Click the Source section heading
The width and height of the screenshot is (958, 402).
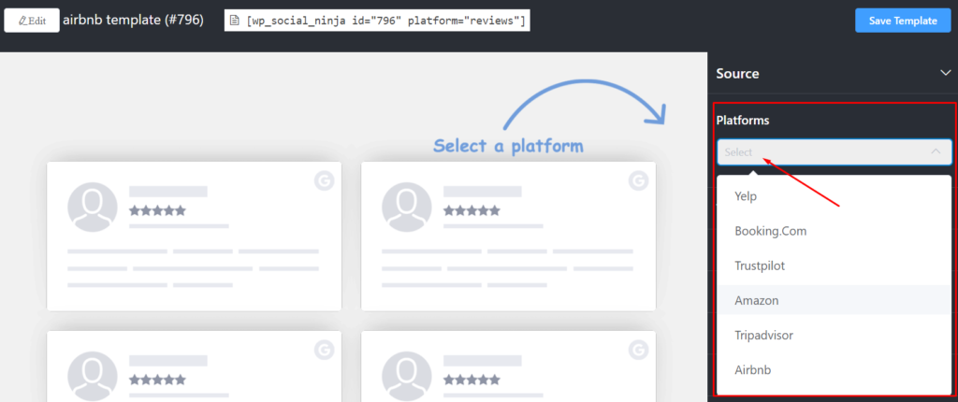tap(737, 73)
